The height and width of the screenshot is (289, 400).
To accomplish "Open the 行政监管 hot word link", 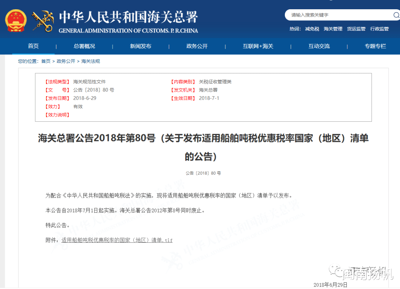I will tap(379, 28).
